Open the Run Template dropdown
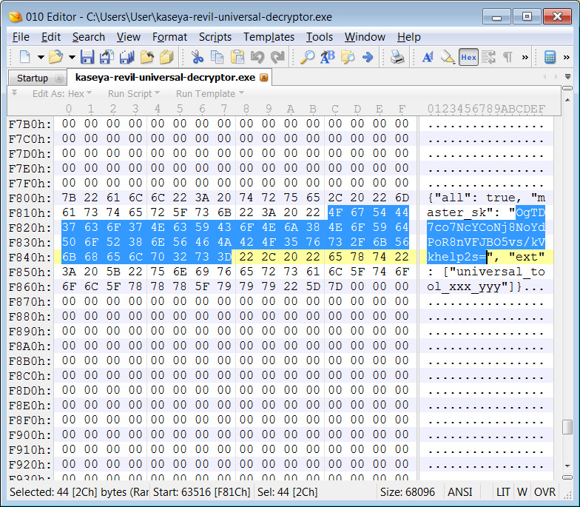The width and height of the screenshot is (580, 507). (x=210, y=93)
